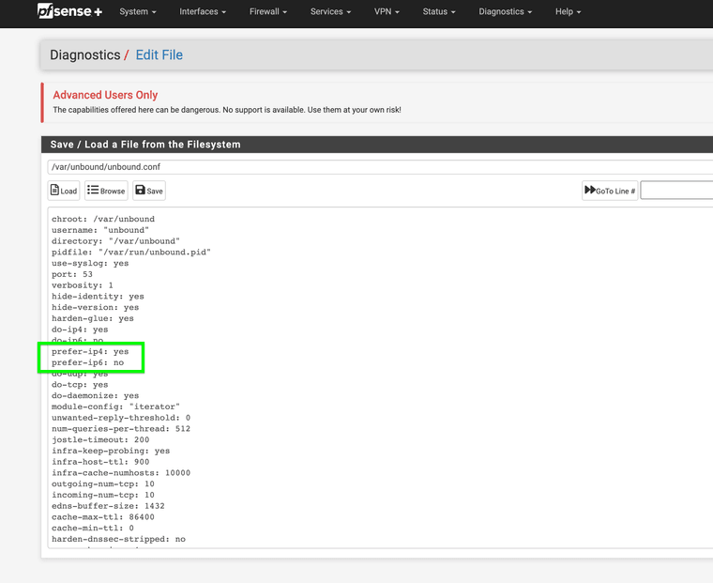Click the 'prefer-ip4: yes' line
The width and height of the screenshot is (713, 583).
(90, 352)
